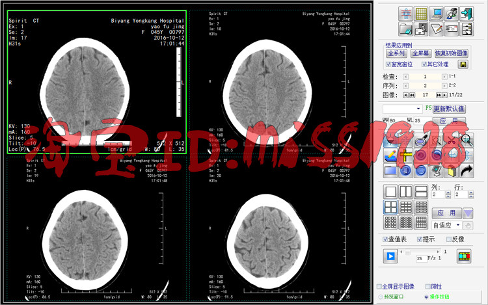Screen dimensions: 488x305
Task: Click the purple down-triangle button beside 应用
Action: click(x=468, y=213)
